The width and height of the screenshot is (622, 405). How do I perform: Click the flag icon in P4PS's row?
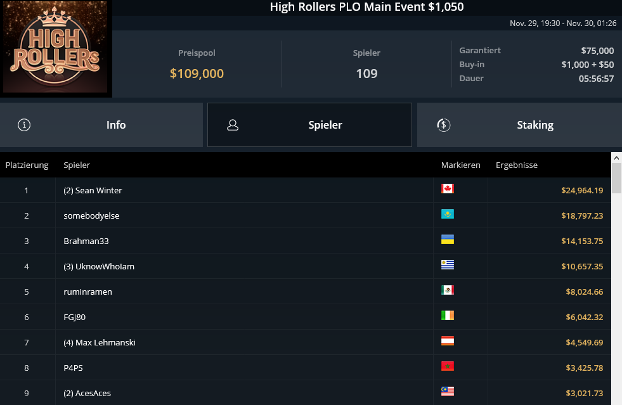pos(448,366)
